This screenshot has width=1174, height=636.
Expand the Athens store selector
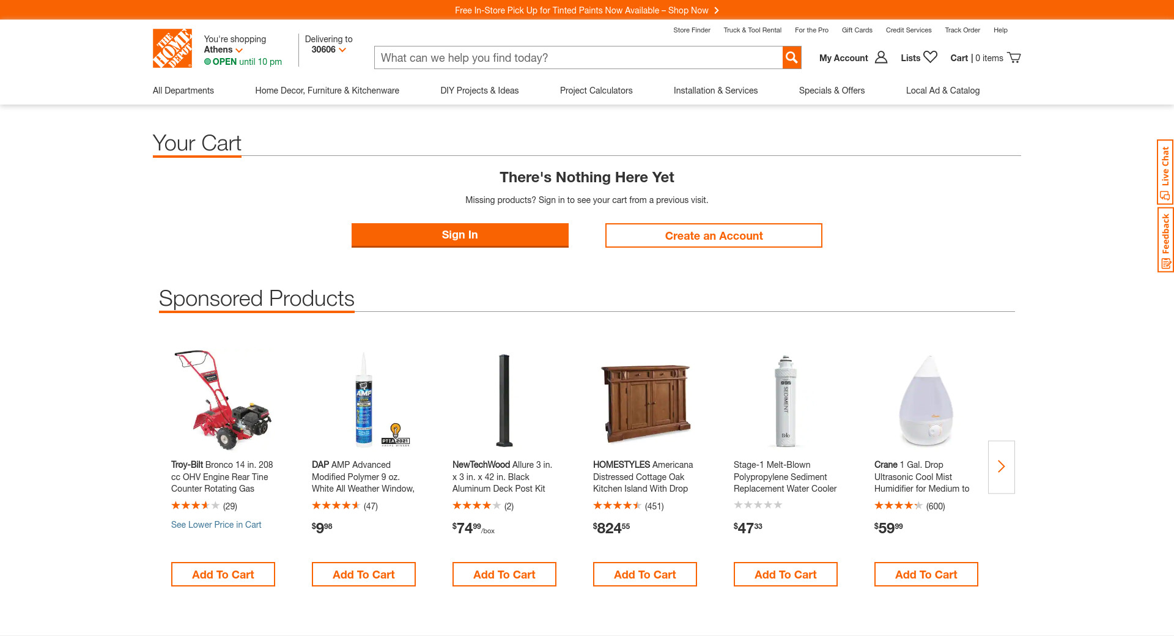pyautogui.click(x=223, y=50)
